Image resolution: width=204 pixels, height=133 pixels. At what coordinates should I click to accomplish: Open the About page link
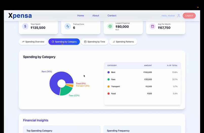point(96,15)
